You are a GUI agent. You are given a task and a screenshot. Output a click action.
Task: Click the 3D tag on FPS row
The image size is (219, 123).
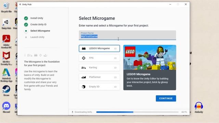pyautogui.click(x=115, y=58)
